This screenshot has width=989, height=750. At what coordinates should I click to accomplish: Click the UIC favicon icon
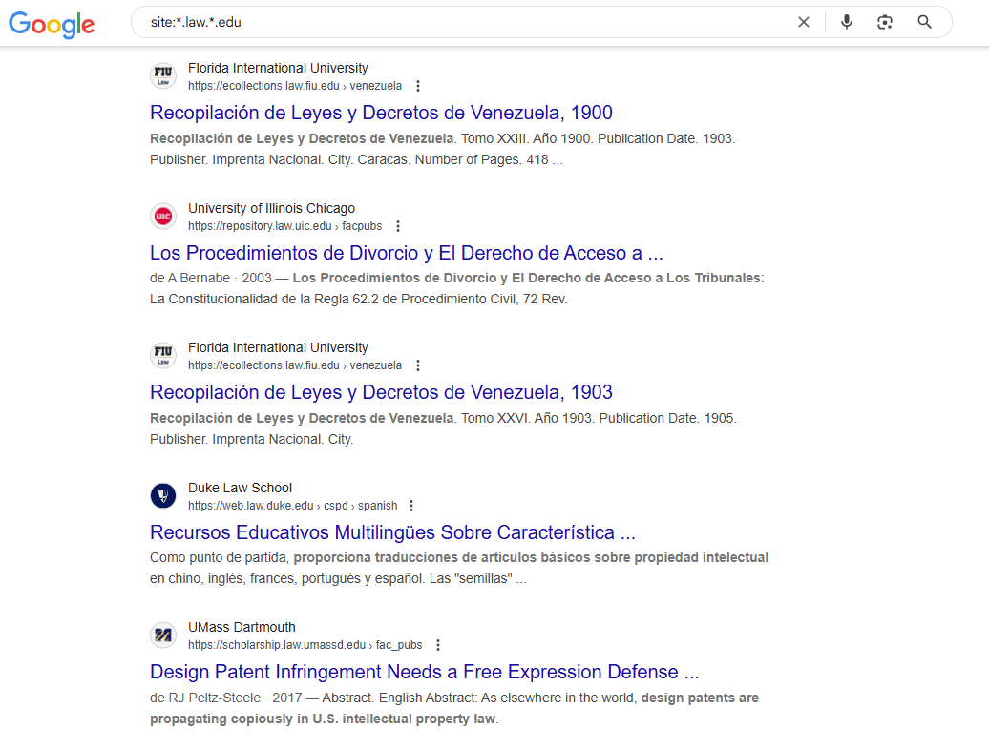pyautogui.click(x=163, y=217)
